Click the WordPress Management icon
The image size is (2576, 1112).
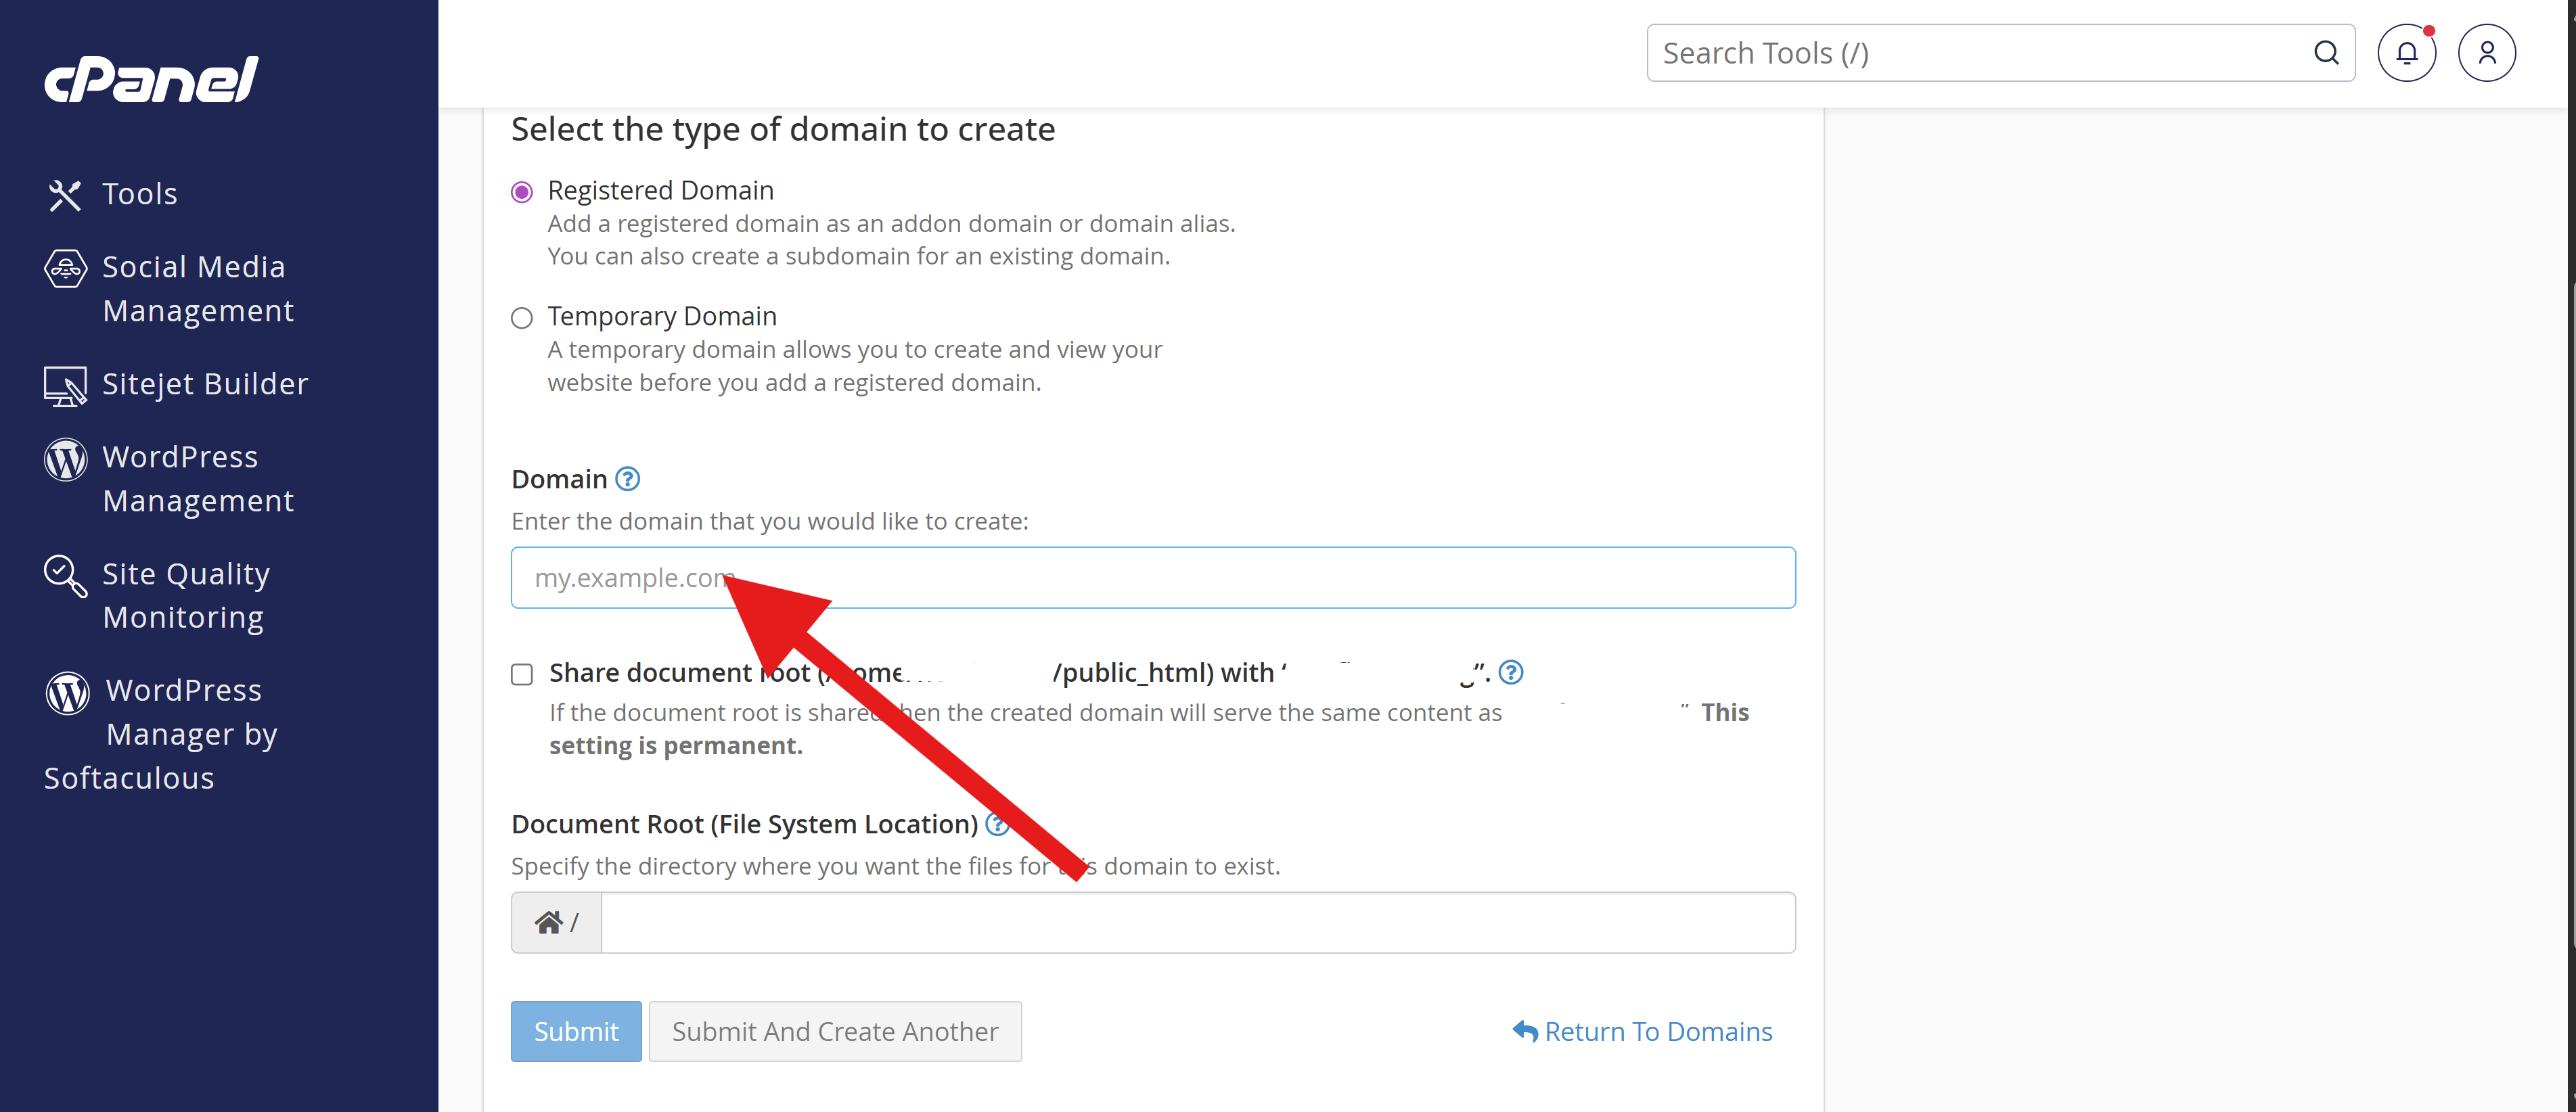(65, 459)
